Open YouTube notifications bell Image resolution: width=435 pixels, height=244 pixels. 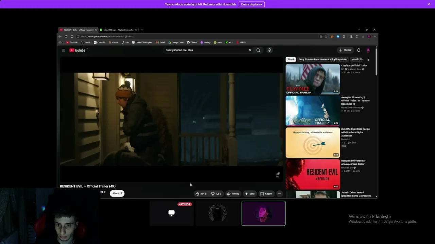tap(359, 50)
